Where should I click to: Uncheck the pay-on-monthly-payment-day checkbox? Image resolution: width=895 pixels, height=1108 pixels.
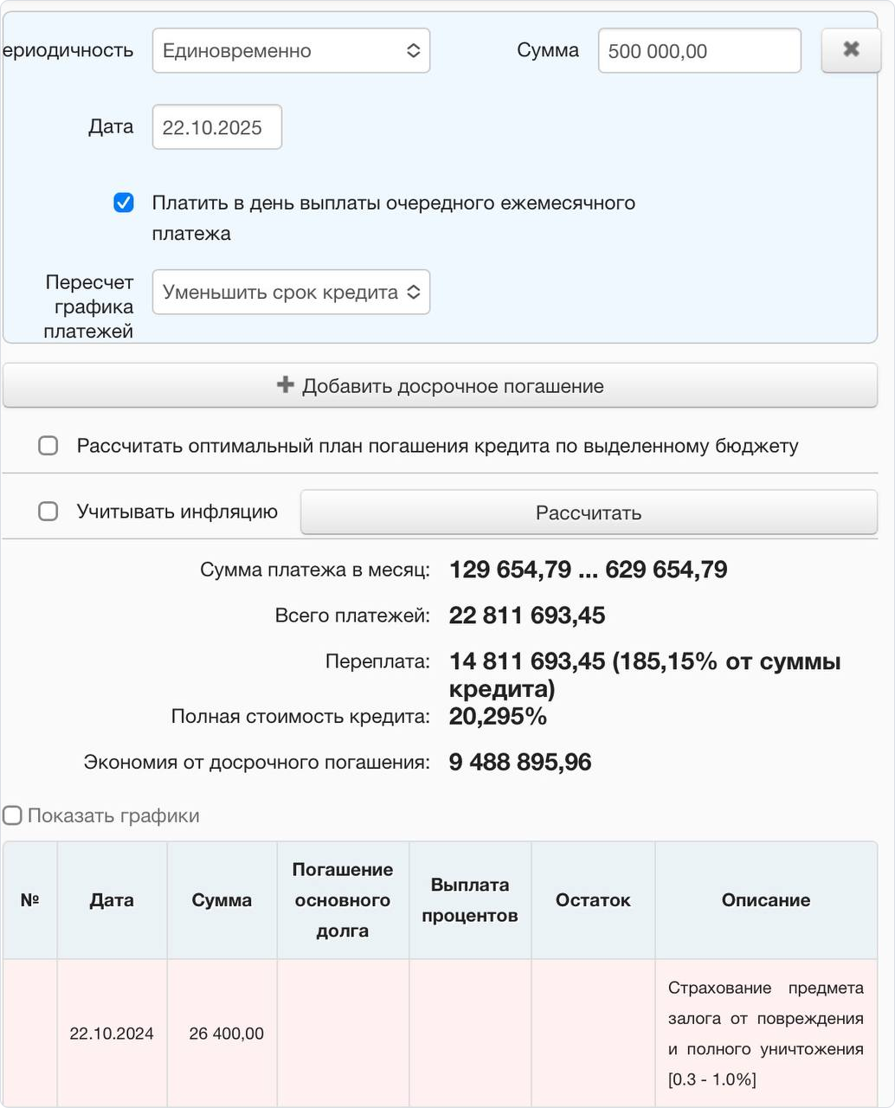click(x=124, y=203)
